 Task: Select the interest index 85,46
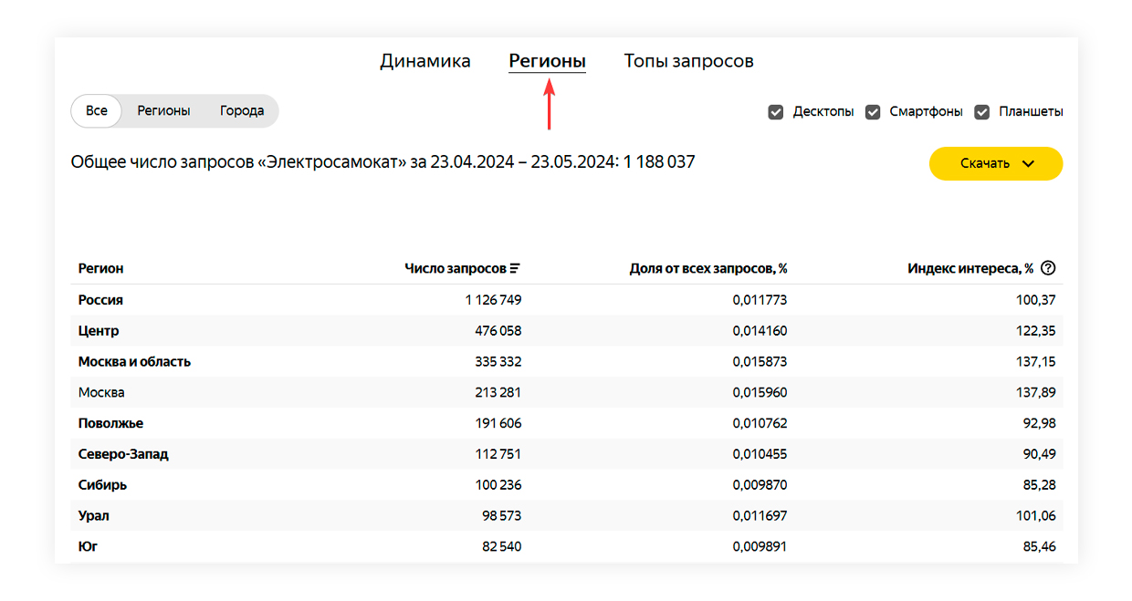(x=1038, y=547)
